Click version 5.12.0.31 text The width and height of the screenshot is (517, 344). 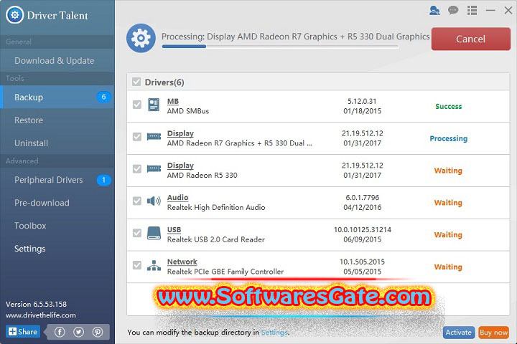tap(362, 101)
